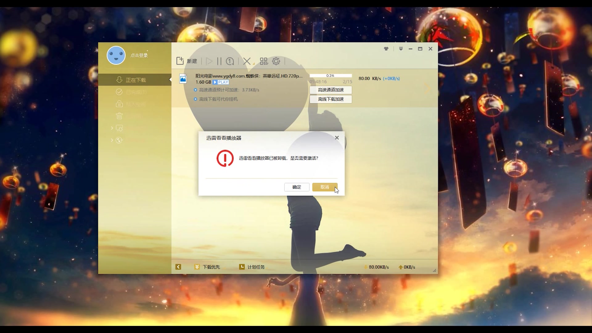Click the 05:48:16 remaining time text
This screenshot has width=592, height=333.
click(x=318, y=82)
